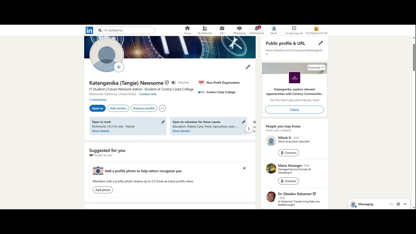
Task: Dismiss the Add a profile photo suggestion
Action: click(x=244, y=168)
